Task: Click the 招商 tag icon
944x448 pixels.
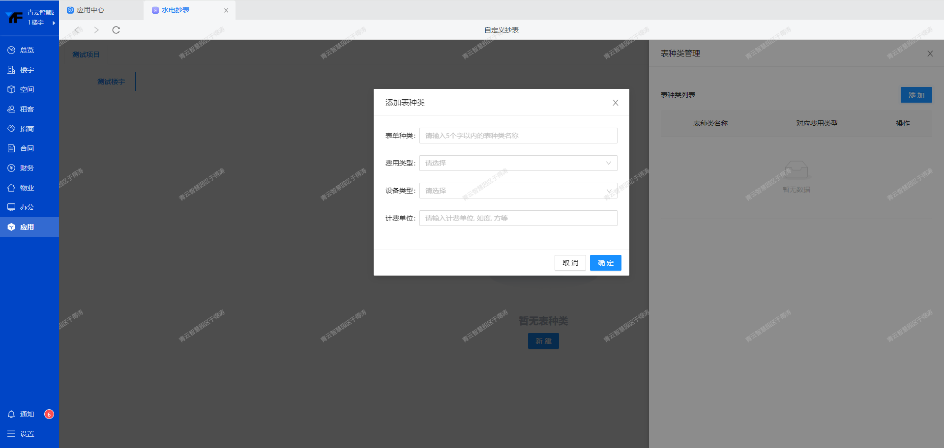Action: click(11, 129)
